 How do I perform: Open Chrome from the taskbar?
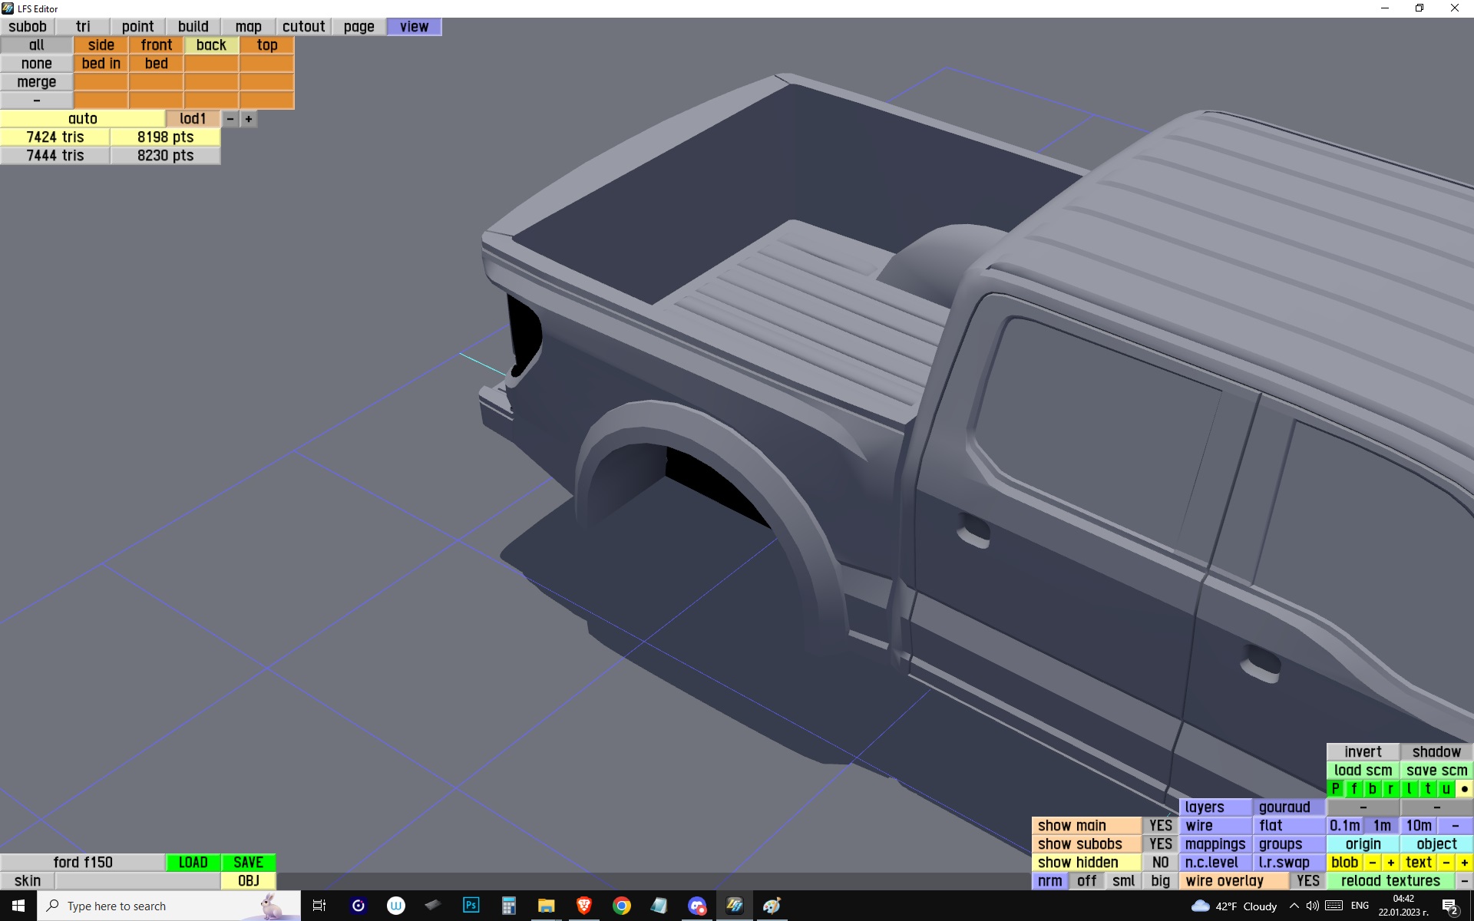click(621, 906)
